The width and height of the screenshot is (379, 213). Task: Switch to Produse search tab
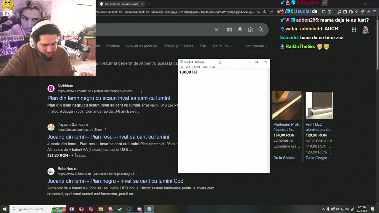point(113,46)
